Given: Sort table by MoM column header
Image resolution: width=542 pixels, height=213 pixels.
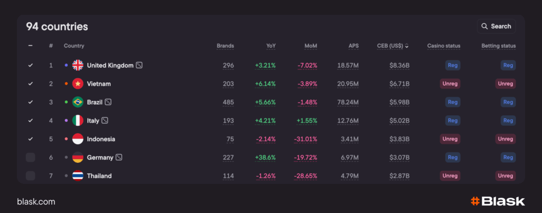Looking at the screenshot, I should 311,46.
